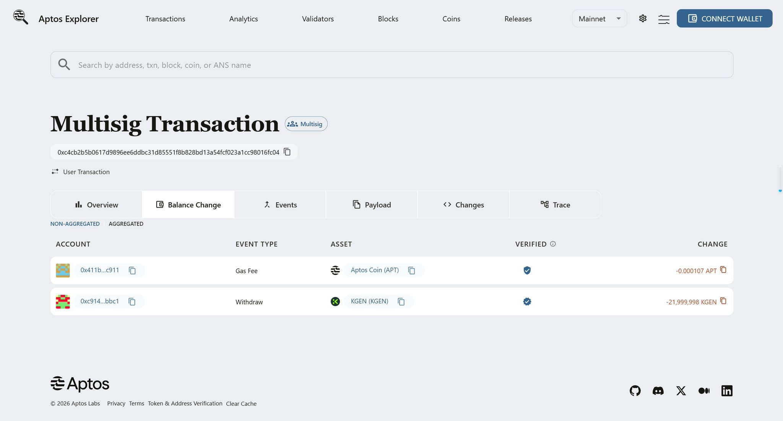This screenshot has width=783, height=421.
Task: Open the Payload tab
Action: pos(372,205)
